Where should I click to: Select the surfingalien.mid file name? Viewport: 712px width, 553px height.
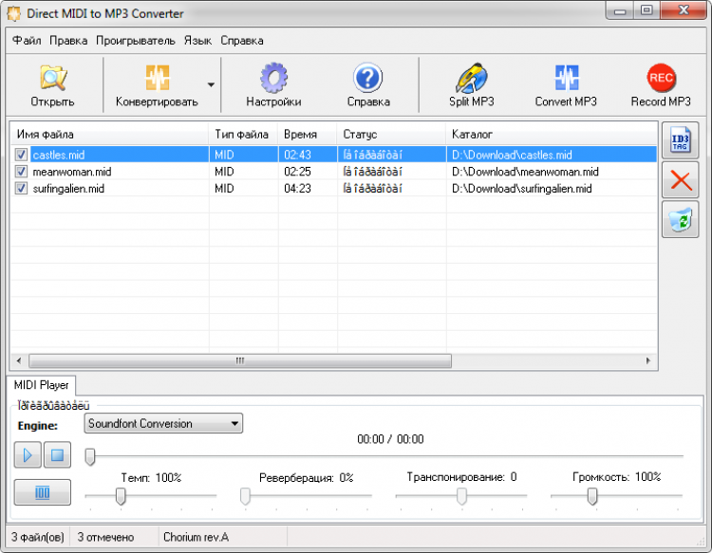[x=68, y=188]
